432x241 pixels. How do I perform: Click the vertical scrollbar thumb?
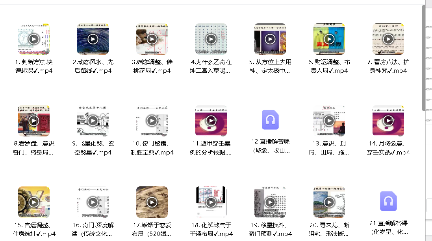coord(424,58)
